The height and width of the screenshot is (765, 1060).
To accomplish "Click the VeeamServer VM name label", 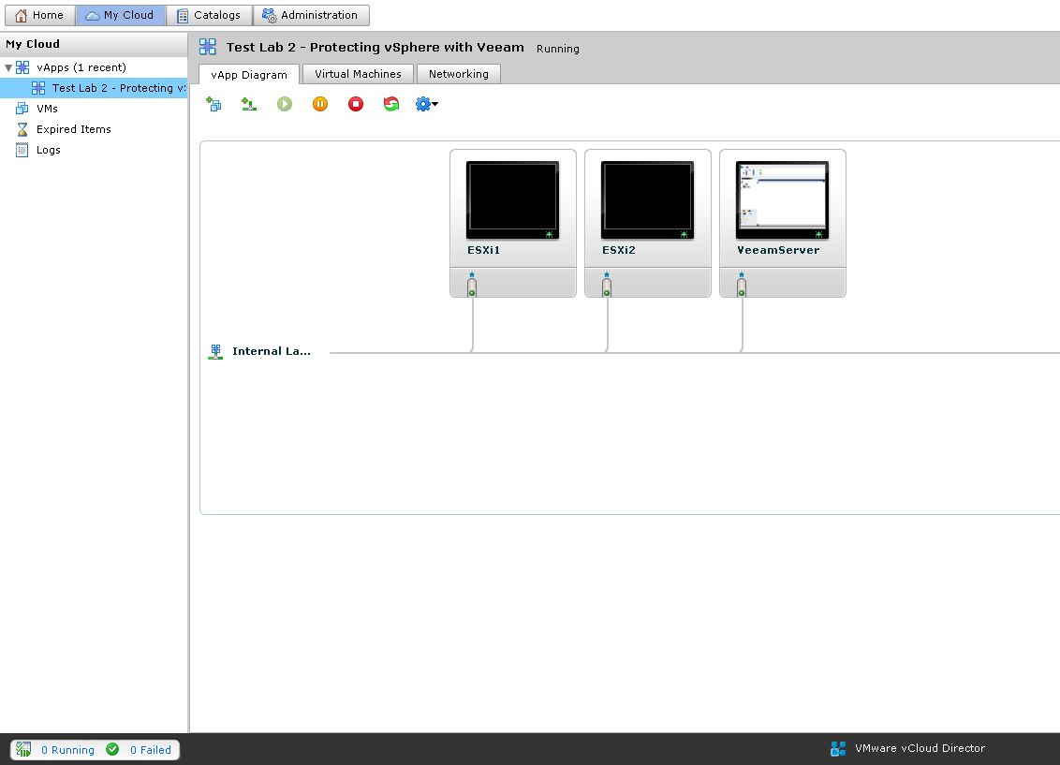I will tap(778, 250).
